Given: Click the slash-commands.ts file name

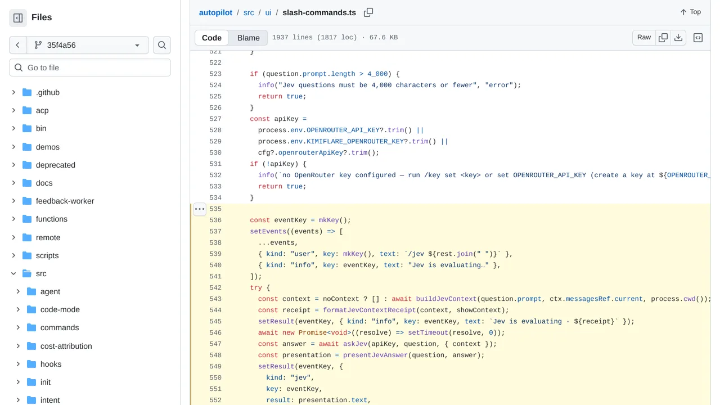Looking at the screenshot, I should click(319, 12).
